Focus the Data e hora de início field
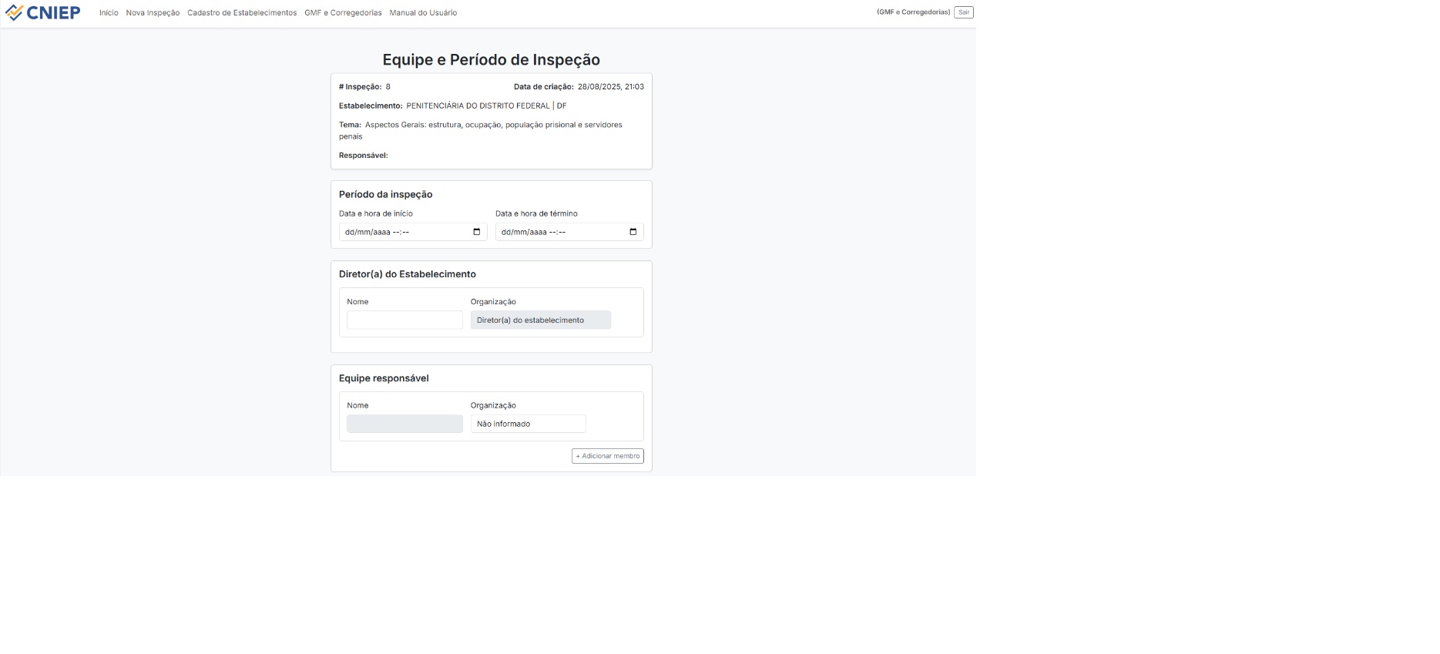Viewport: 1440px width, 654px height. [x=404, y=232]
